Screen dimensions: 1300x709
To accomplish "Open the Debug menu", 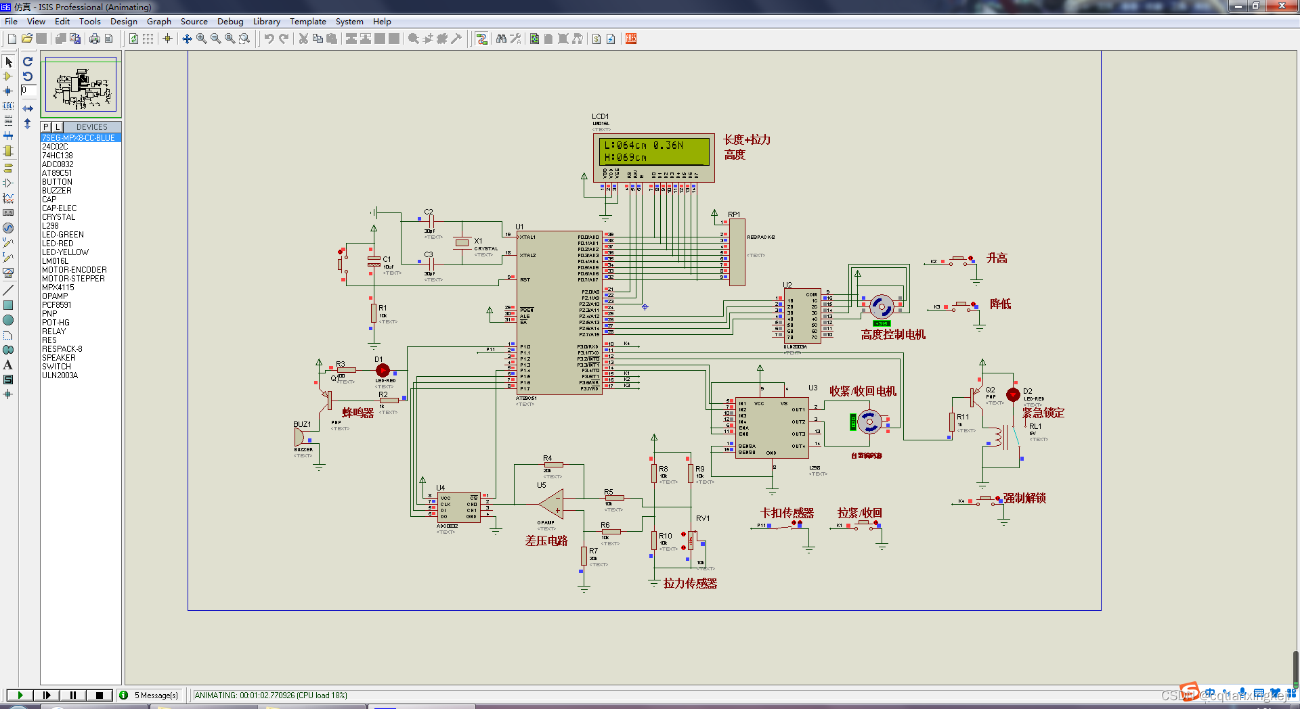I will coord(230,21).
